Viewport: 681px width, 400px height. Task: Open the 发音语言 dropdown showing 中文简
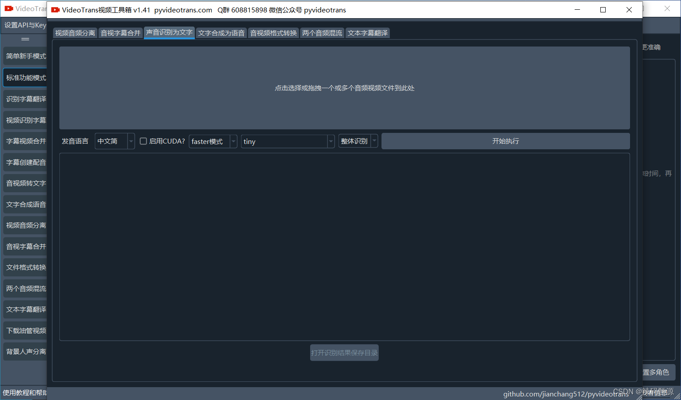click(x=115, y=141)
